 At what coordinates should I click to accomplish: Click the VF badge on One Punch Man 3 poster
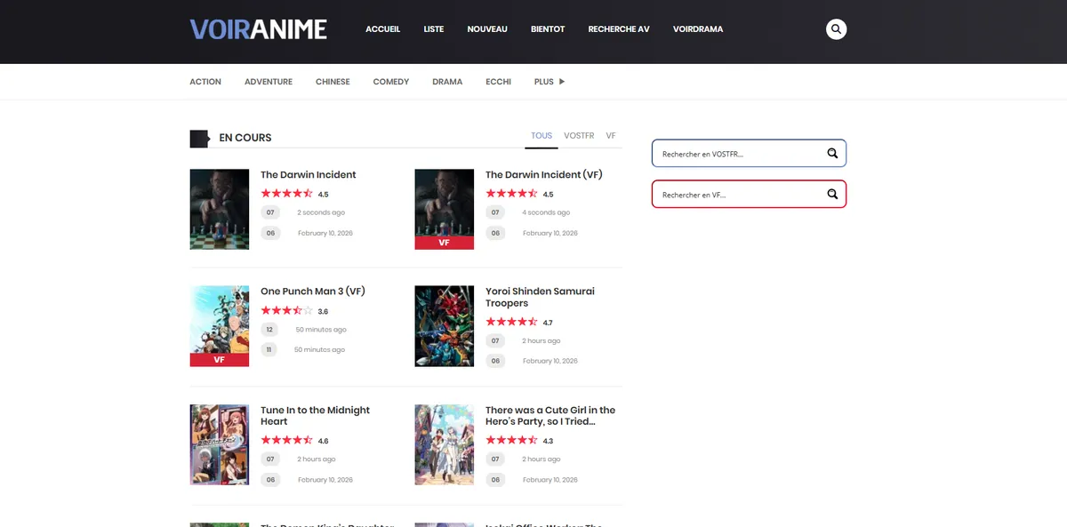(218, 359)
